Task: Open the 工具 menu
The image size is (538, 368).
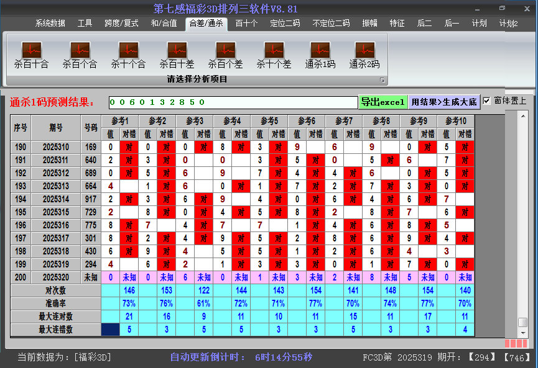Action: coord(85,24)
